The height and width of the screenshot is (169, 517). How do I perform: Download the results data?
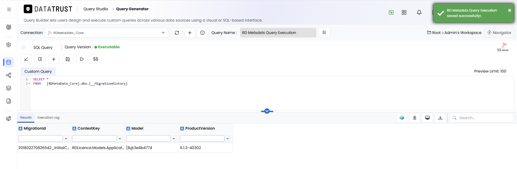coord(440,118)
